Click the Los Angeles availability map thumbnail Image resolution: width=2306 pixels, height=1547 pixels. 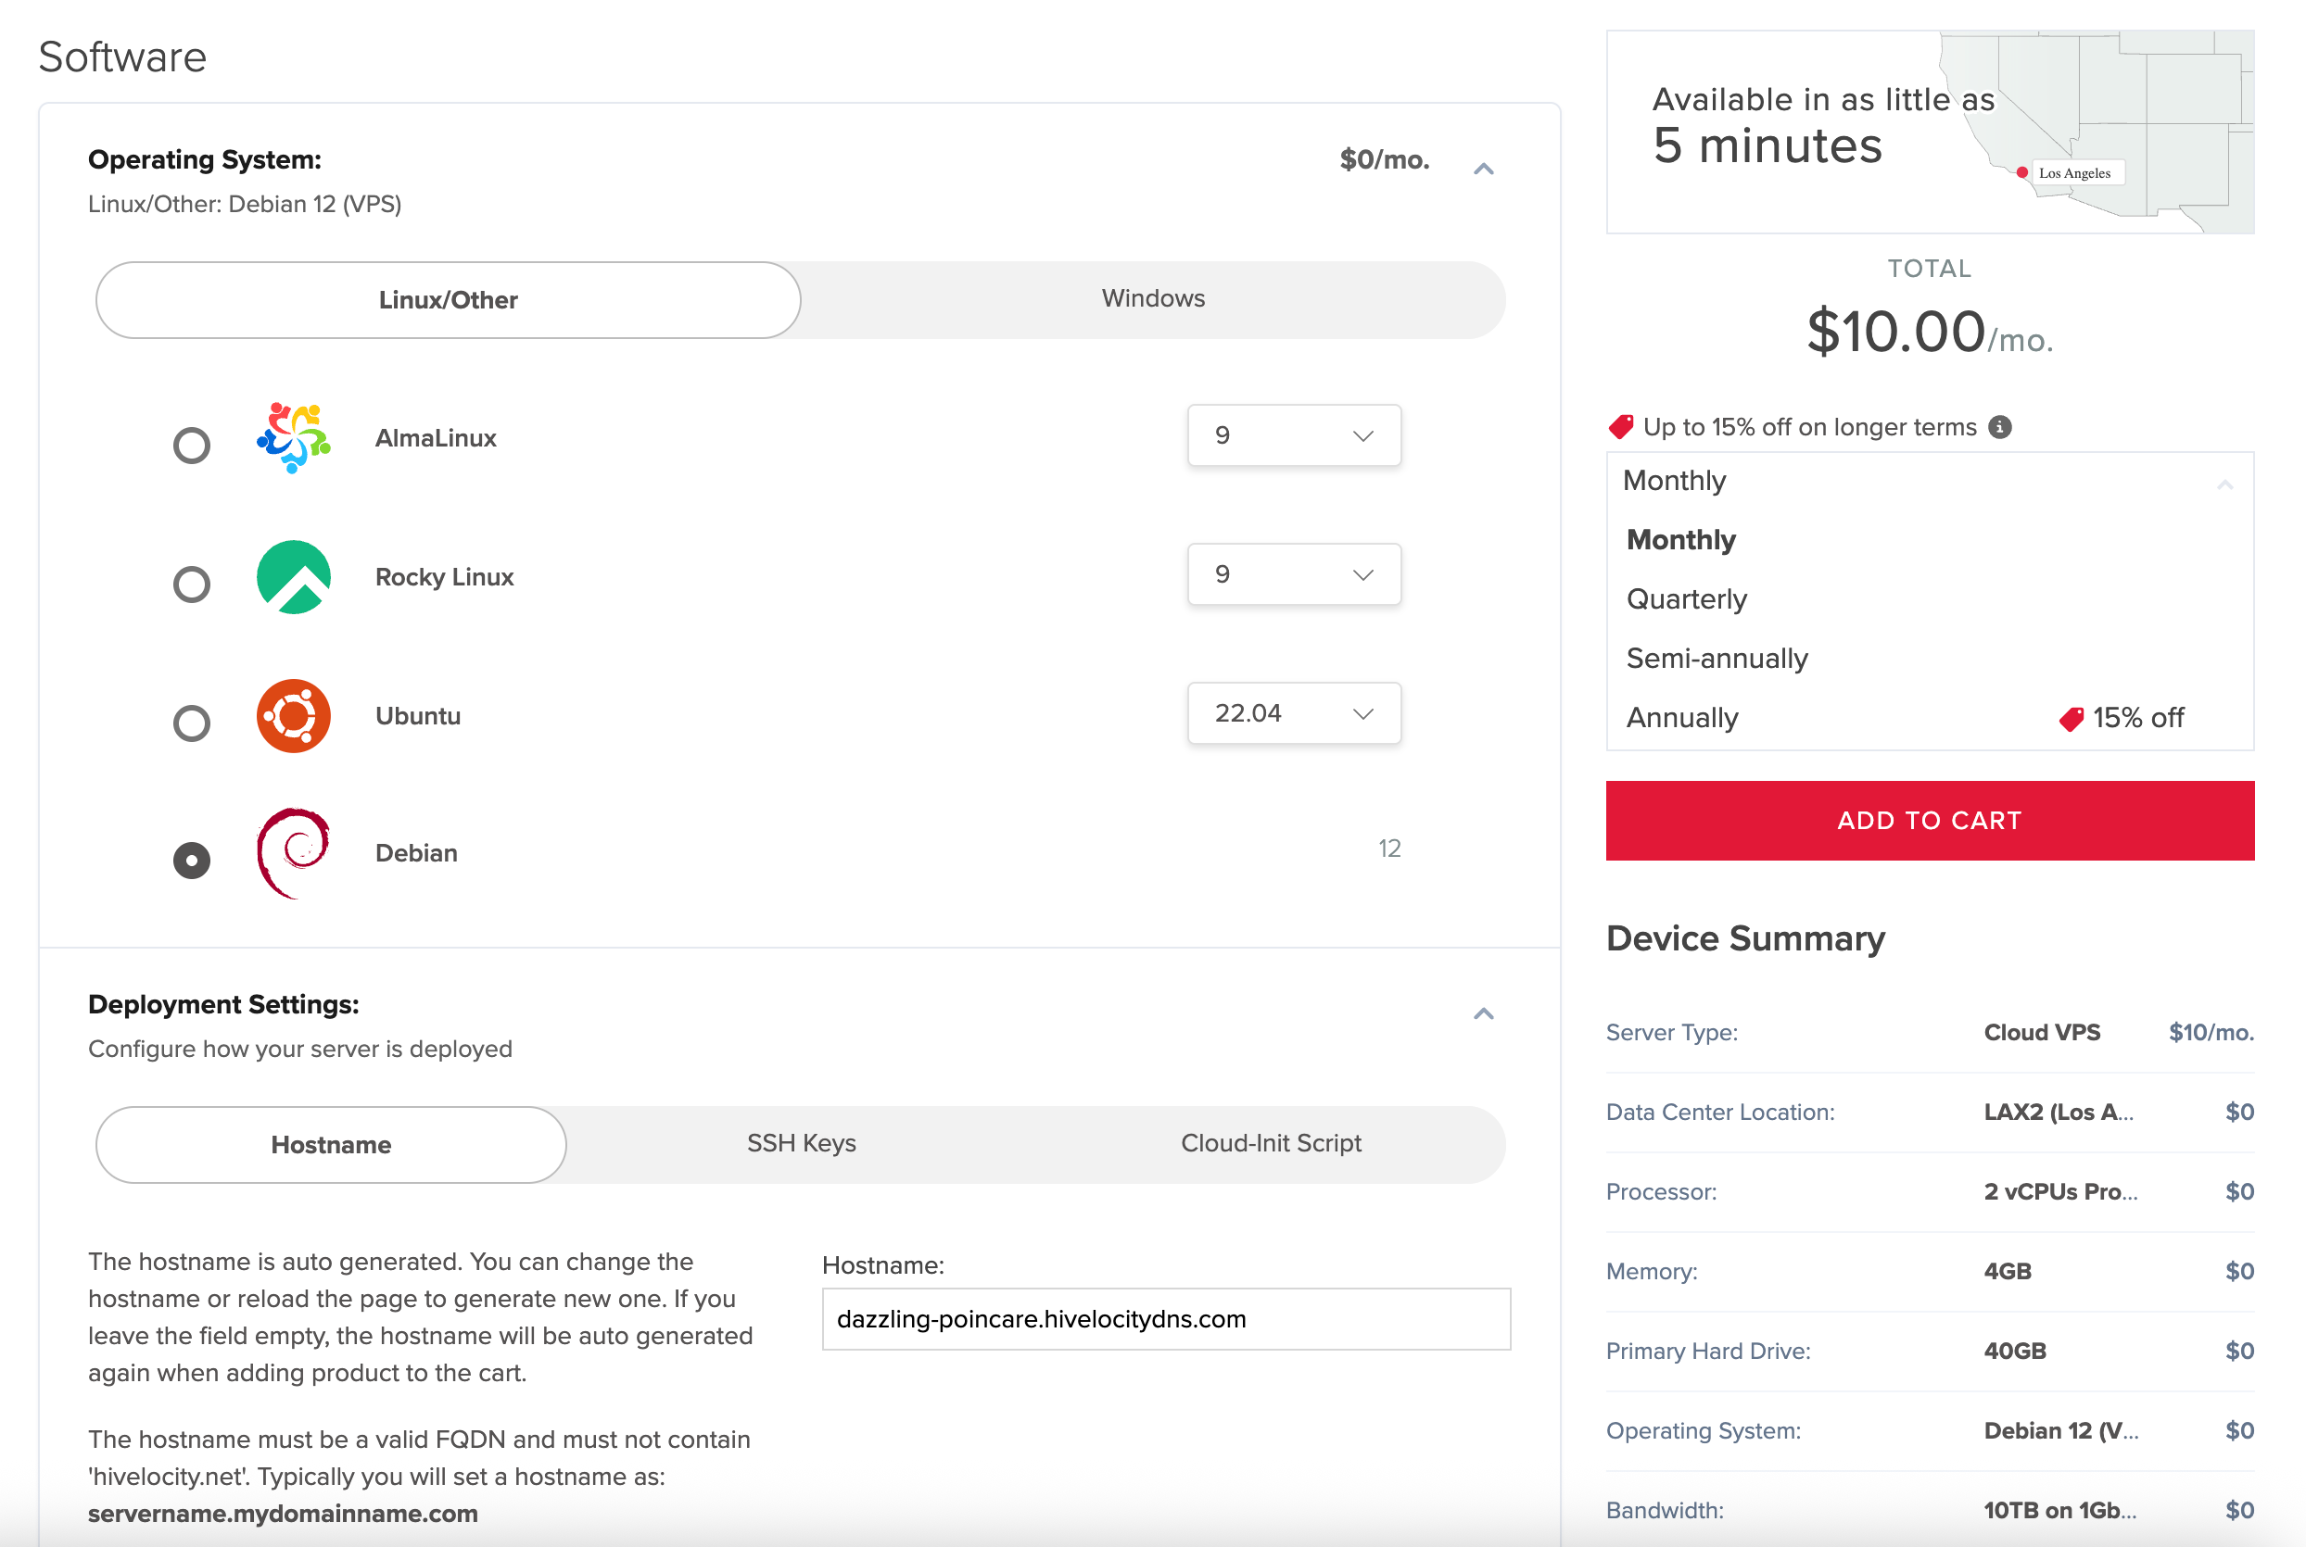click(1929, 132)
